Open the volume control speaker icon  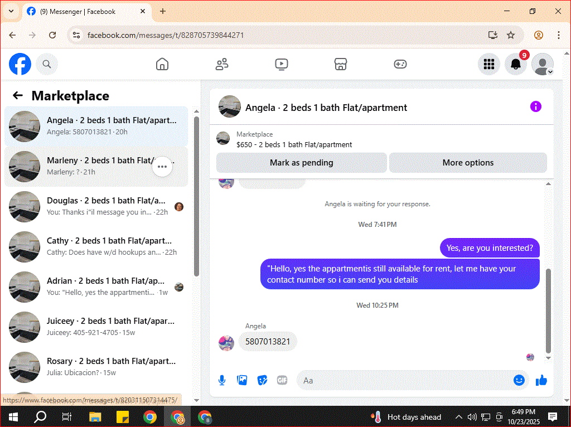[472, 417]
